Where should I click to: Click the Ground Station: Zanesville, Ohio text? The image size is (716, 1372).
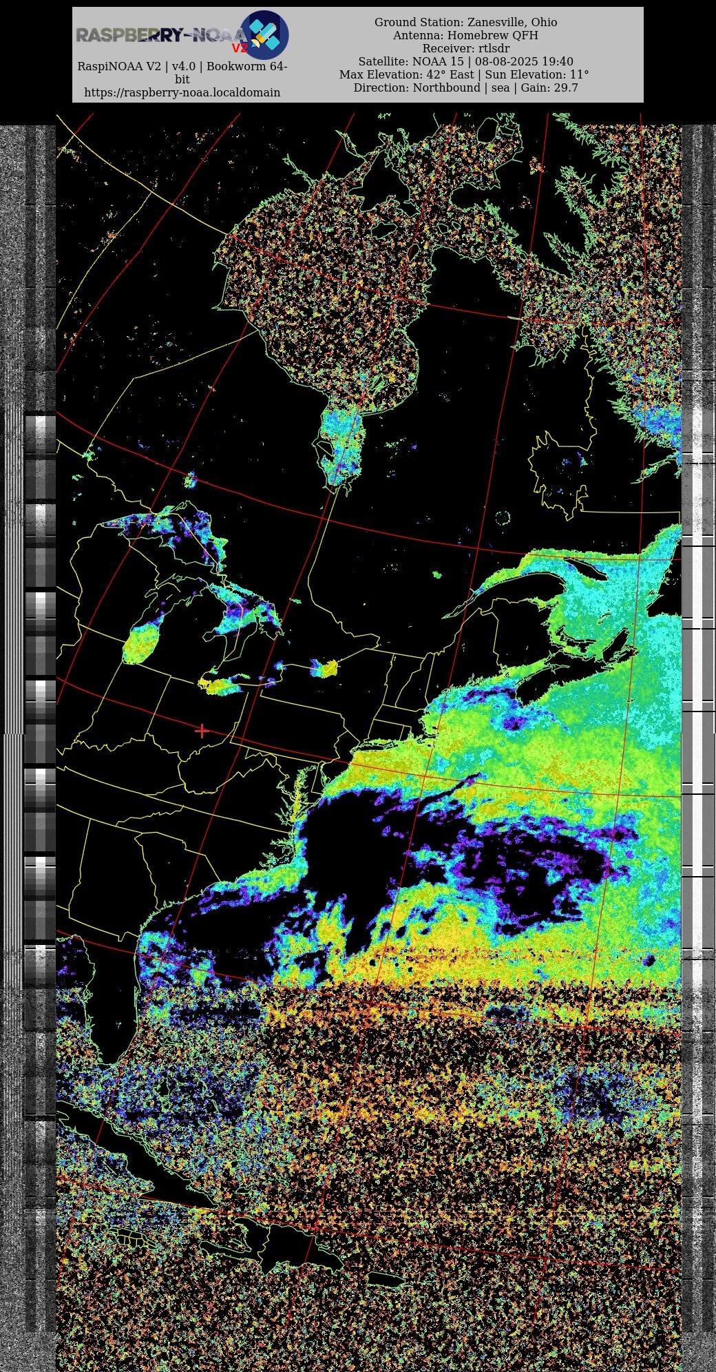465,22
